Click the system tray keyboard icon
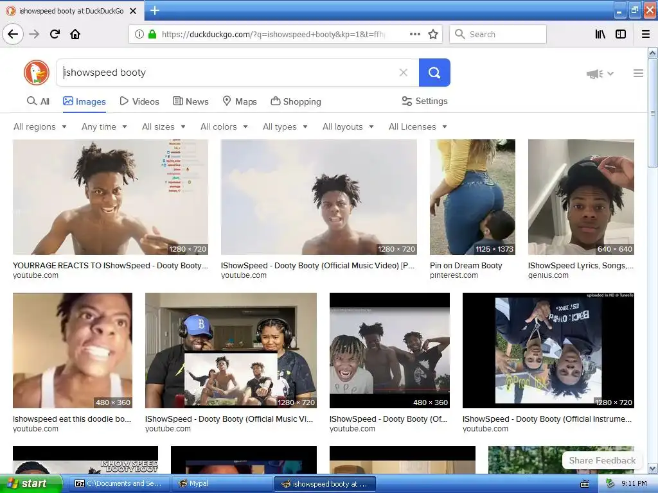Screen dimensions: 658x493 [x=585, y=484]
